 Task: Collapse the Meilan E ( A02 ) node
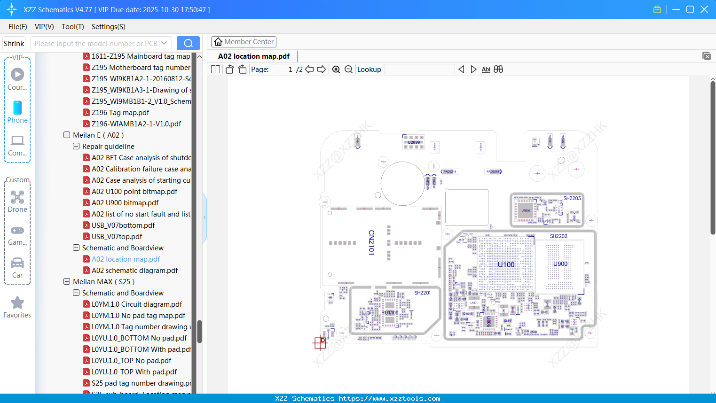[66, 135]
